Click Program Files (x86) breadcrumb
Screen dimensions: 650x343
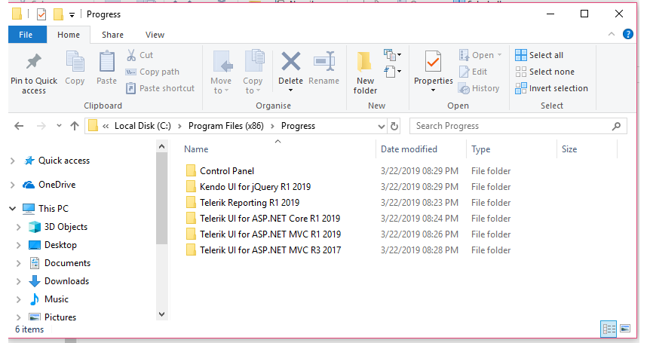coord(226,126)
